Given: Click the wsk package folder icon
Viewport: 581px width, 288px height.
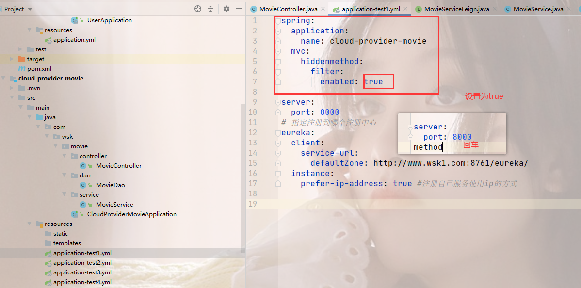Looking at the screenshot, I should 57,136.
